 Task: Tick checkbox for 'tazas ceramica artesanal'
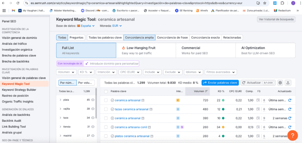coord(106,109)
